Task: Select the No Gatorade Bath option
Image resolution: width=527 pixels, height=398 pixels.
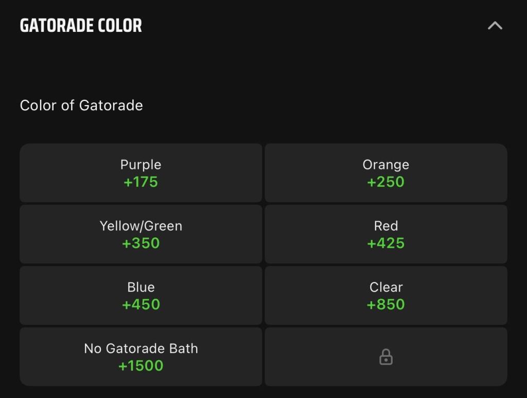Action: (141, 357)
